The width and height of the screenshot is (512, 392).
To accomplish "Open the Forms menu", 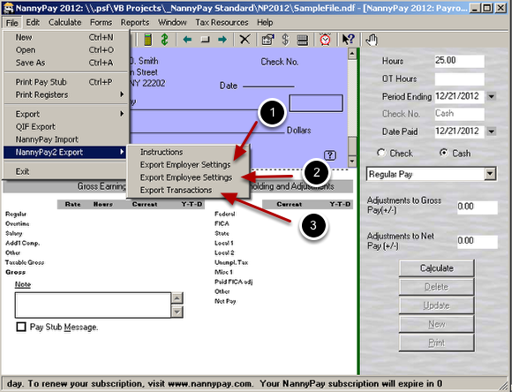I will click(101, 23).
